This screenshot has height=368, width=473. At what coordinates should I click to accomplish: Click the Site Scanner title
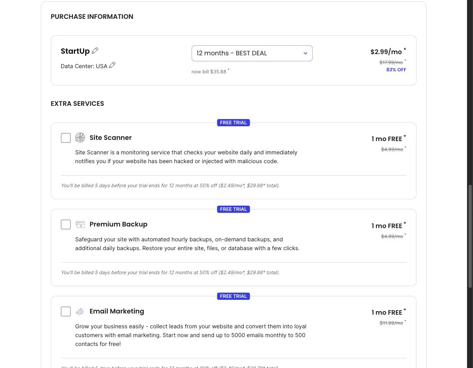click(110, 137)
